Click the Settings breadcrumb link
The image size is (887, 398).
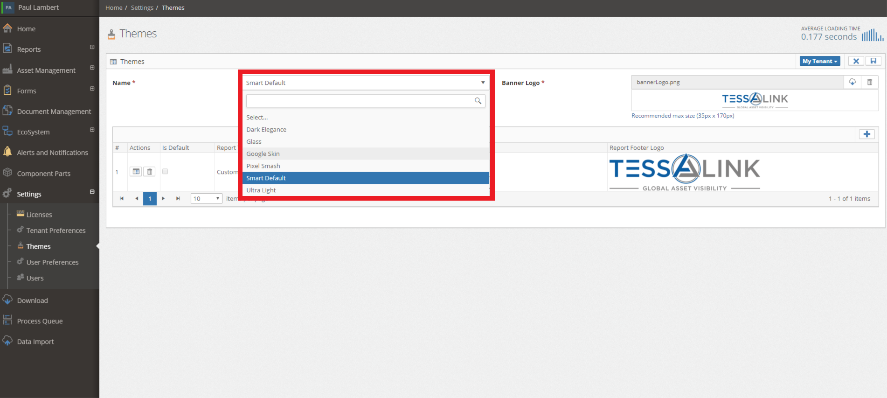142,8
